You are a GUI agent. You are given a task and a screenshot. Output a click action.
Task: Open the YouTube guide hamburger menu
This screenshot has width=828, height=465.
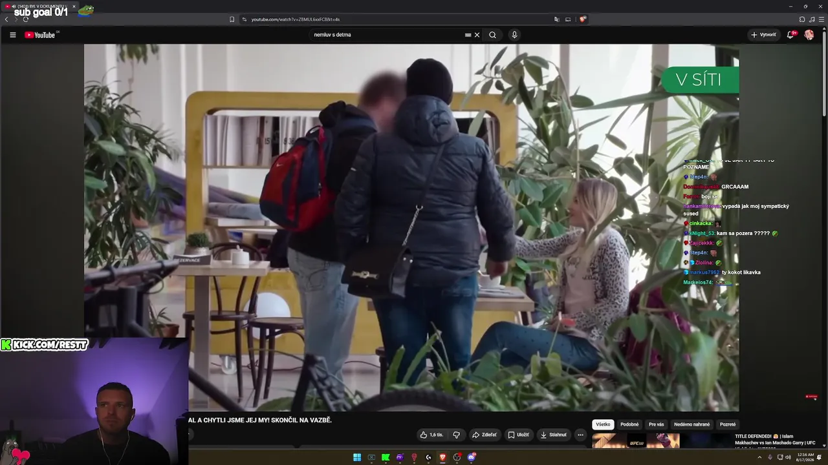coord(12,35)
